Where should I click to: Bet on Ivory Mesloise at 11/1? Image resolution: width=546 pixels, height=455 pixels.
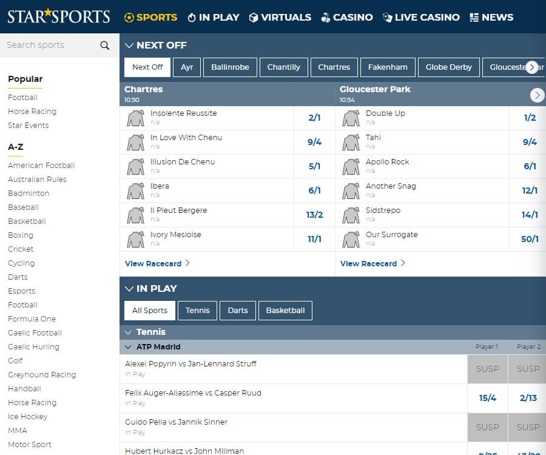(x=314, y=240)
